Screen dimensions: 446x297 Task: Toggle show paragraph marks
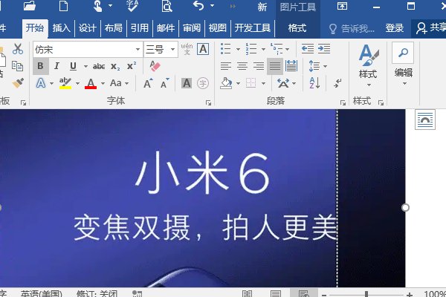click(337, 83)
